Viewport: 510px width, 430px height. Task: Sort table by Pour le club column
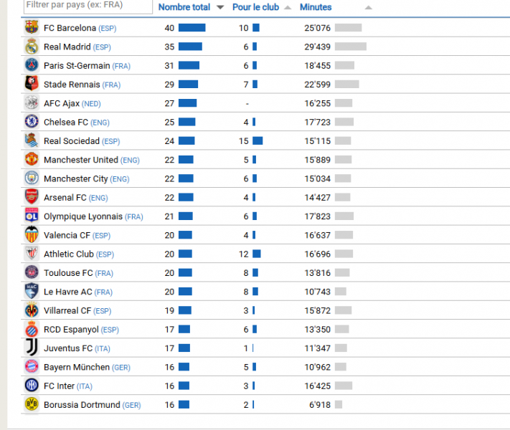coord(255,7)
